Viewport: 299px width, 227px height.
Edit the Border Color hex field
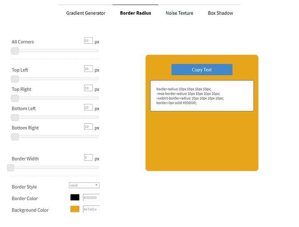click(91, 198)
